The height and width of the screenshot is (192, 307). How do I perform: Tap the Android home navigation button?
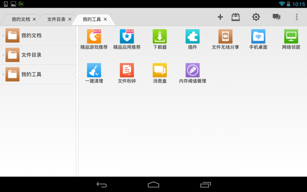(x=153, y=184)
